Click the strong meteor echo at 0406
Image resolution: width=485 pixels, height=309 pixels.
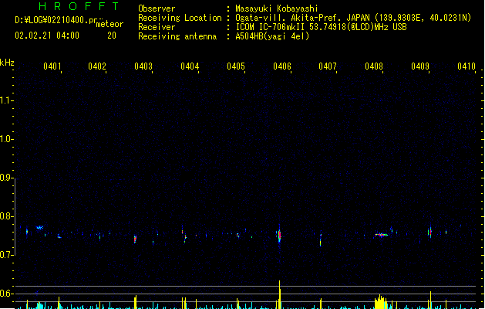pos(279,236)
